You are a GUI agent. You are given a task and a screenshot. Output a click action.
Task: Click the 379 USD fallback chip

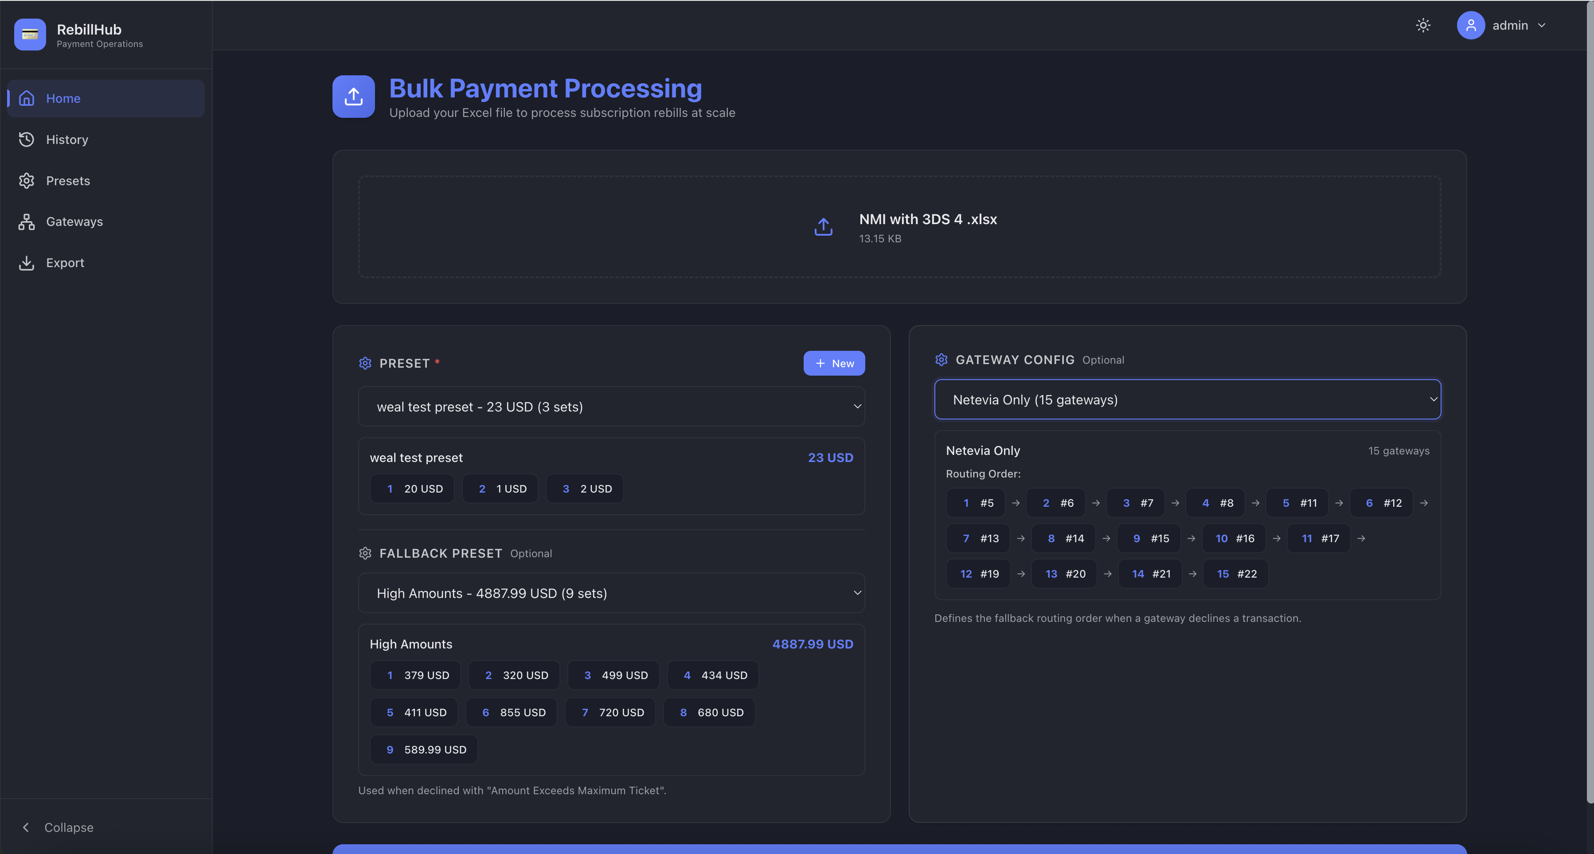click(415, 675)
